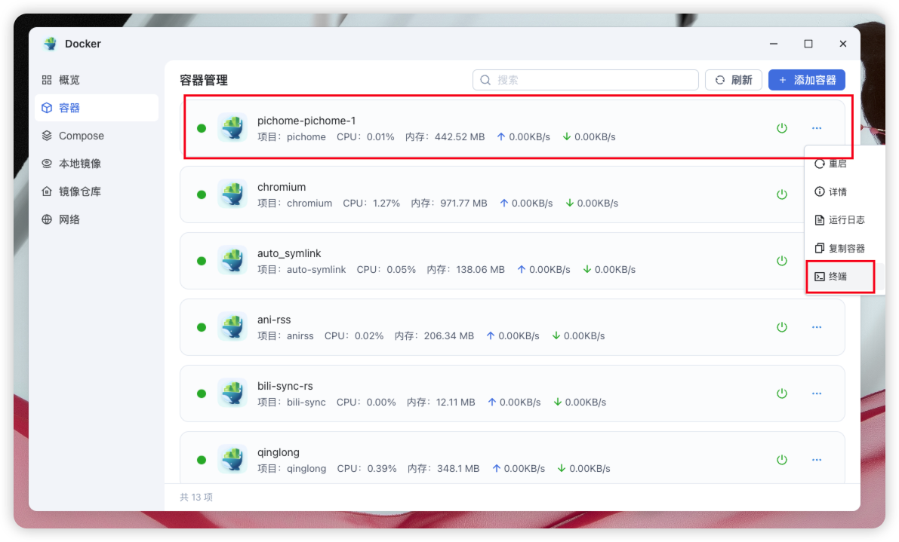Viewport: 899px width, 542px height.
Task: Click the 共 13 项 count text
Action: pyautogui.click(x=196, y=498)
